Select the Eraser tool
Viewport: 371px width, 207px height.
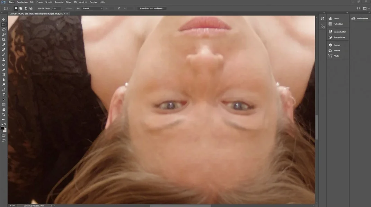point(3,70)
